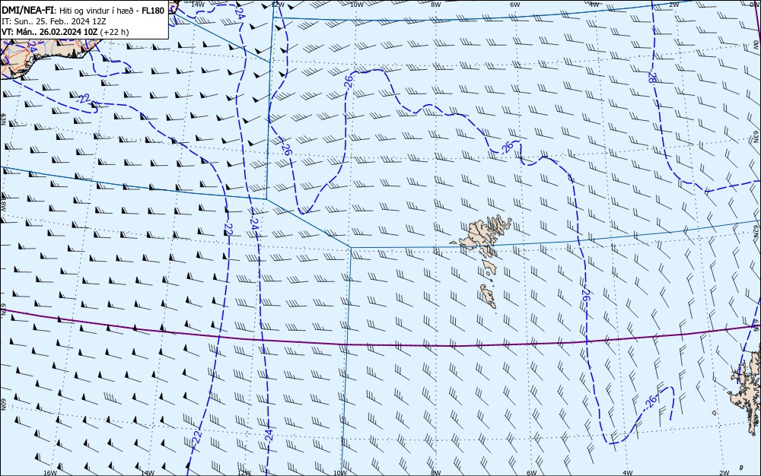Click '6W' longitude label along the top edge
761x476 pixels.
pyautogui.click(x=515, y=5)
